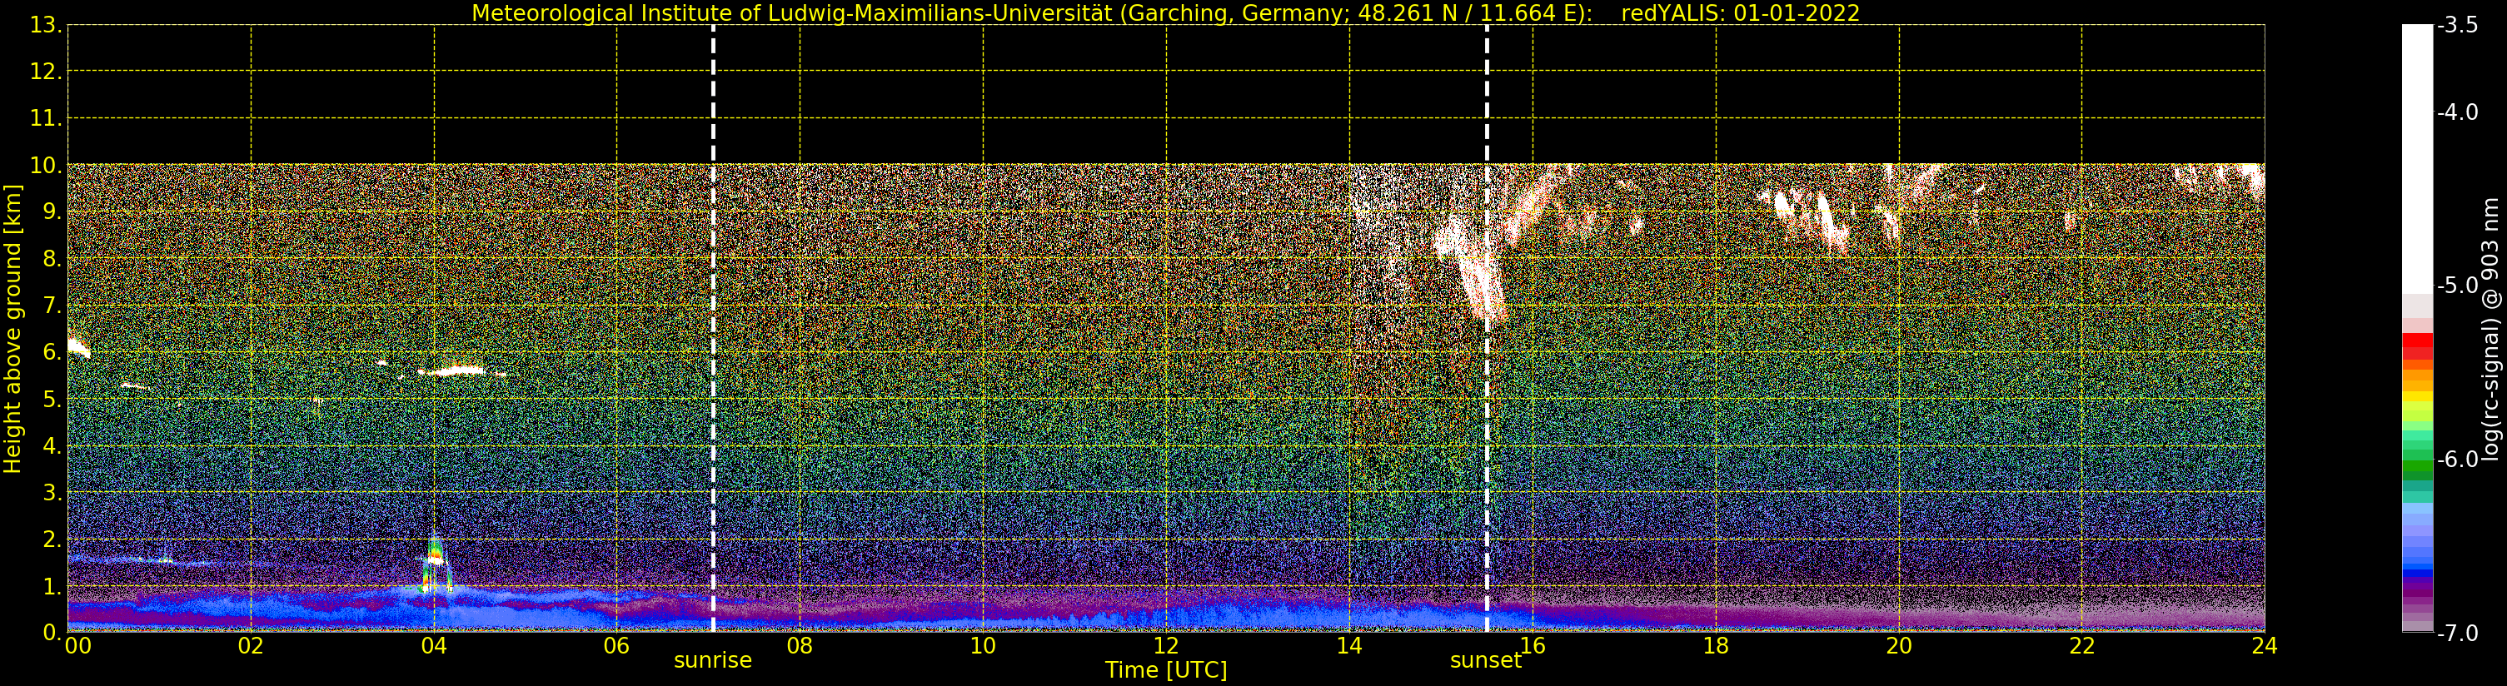Screen dimensions: 2507x686
Task: Click the 'Time [UTC]' axis label
Action: click(1166, 669)
